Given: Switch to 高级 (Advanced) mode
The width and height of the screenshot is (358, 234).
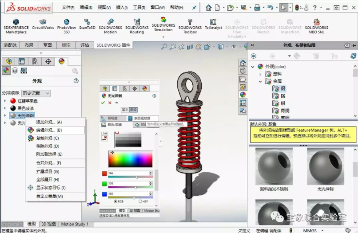Looking at the screenshot, I should click(133, 109).
